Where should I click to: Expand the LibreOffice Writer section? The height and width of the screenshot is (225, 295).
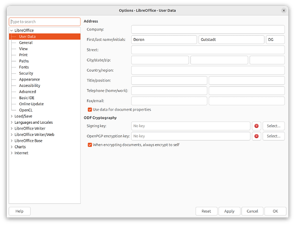(12, 128)
